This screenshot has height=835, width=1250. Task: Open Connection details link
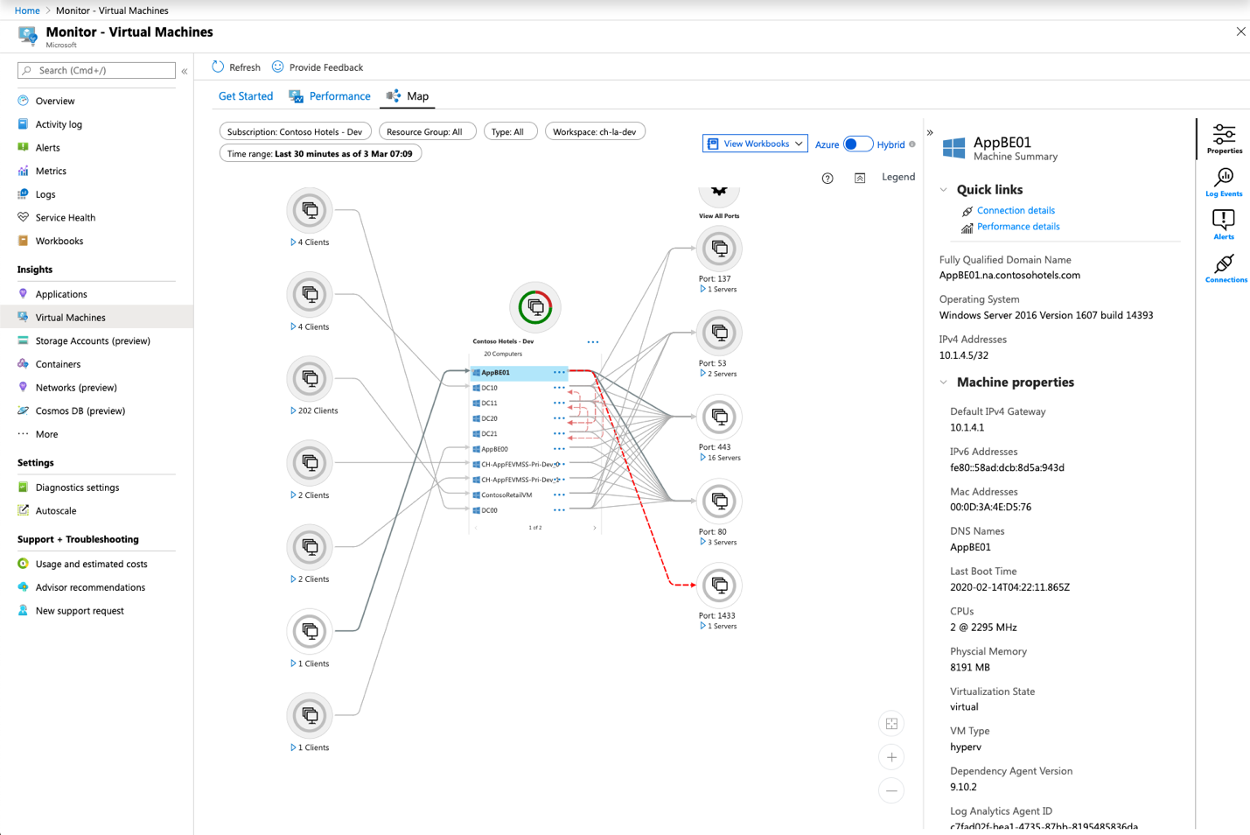click(1016, 211)
